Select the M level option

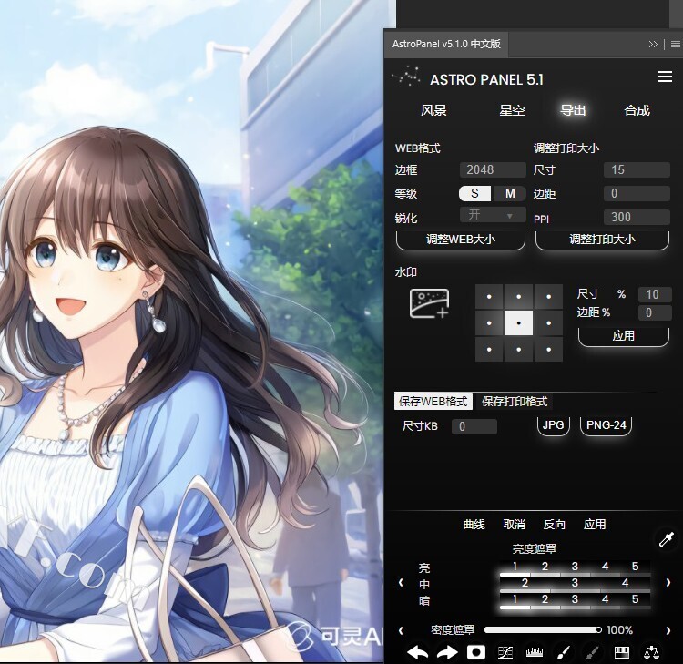[510, 193]
